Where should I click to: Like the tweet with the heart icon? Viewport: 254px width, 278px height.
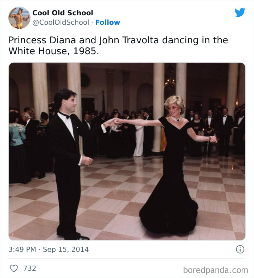[14, 268]
